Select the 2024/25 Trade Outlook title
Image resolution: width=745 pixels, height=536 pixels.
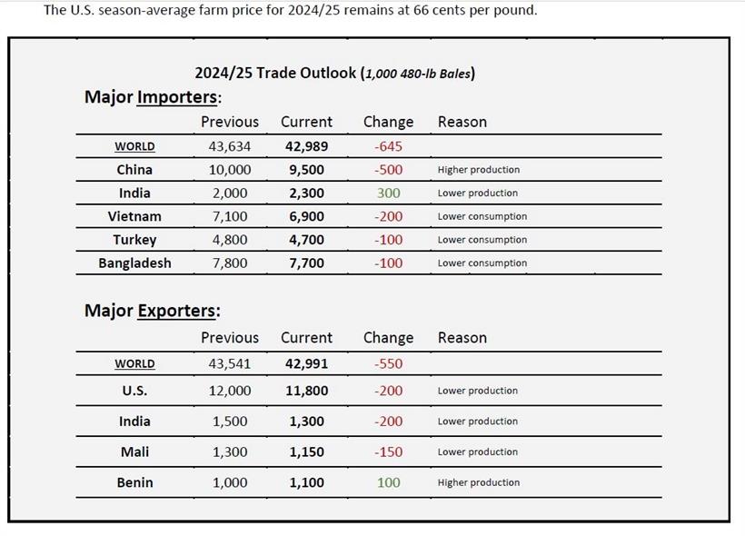point(334,73)
